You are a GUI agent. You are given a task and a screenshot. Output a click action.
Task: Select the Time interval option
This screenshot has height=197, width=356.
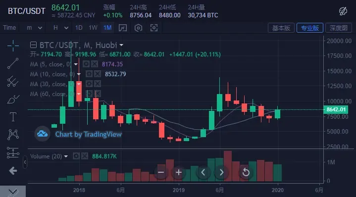9,28
